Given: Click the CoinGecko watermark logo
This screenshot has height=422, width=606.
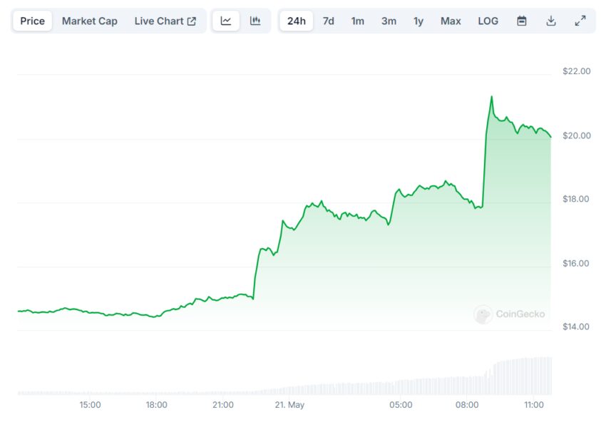Looking at the screenshot, I should coord(509,314).
